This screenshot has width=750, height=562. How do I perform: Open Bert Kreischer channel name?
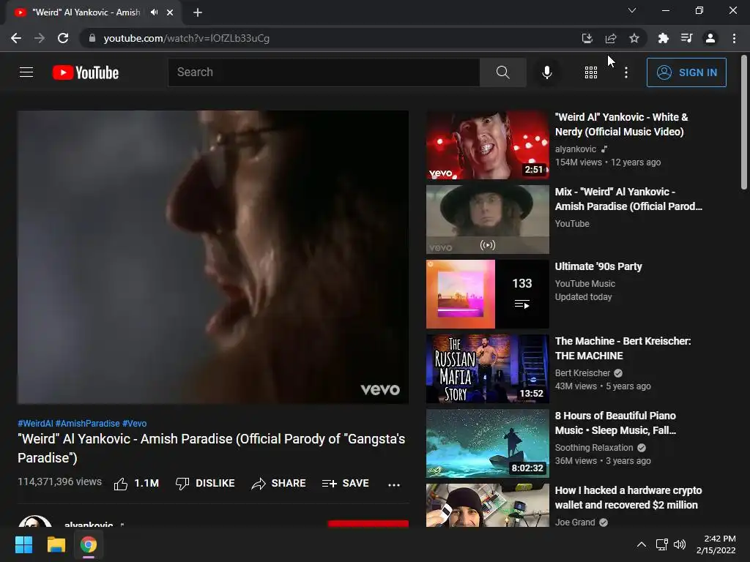click(582, 372)
